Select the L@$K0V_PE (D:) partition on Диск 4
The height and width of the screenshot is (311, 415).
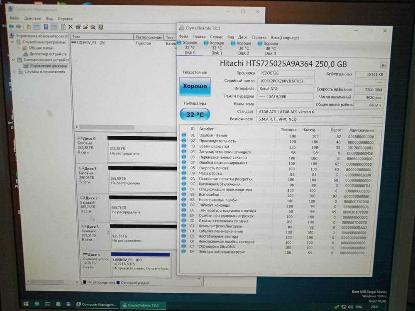pyautogui.click(x=141, y=264)
